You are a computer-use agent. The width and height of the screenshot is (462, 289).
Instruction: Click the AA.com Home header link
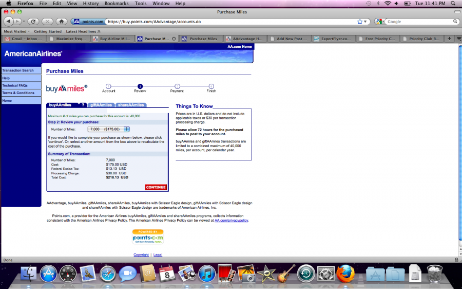click(x=240, y=47)
